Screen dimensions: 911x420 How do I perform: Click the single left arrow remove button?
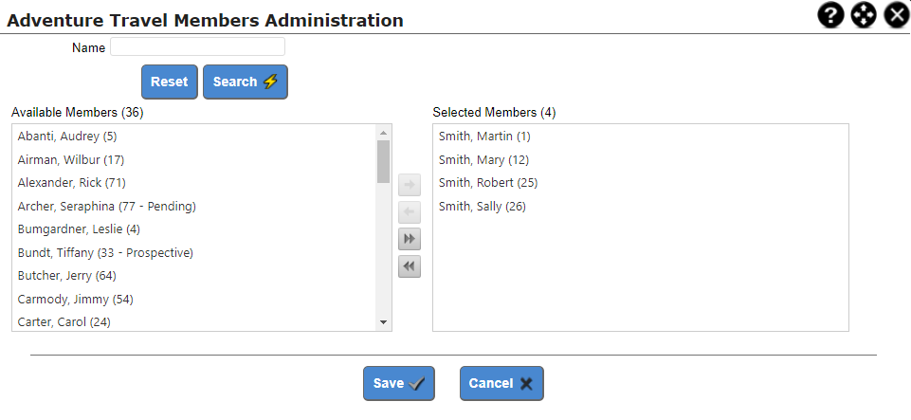[409, 212]
